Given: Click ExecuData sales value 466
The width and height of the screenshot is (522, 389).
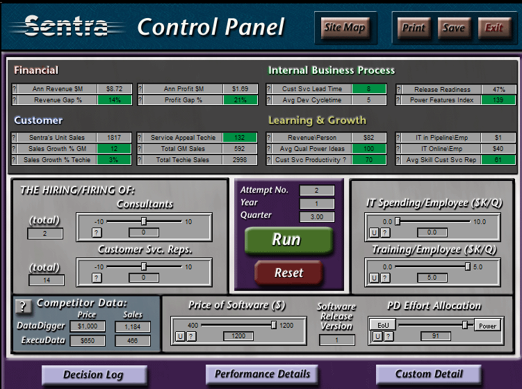Looking at the screenshot, I should (x=133, y=341).
